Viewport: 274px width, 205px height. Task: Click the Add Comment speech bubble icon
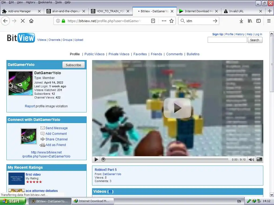[43, 134]
